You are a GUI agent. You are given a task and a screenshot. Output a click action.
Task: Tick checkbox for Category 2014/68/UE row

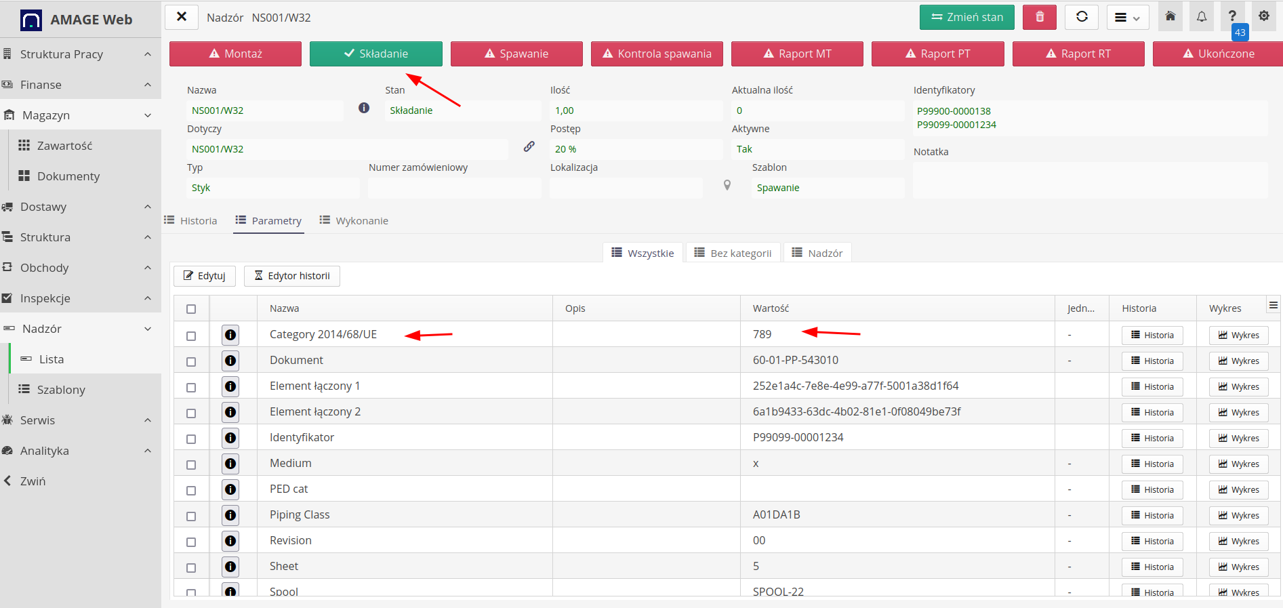(x=191, y=336)
